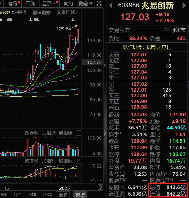This screenshot has height=198, width=189.
Task: Click 加指标 in the volume panel
Action: point(49,133)
